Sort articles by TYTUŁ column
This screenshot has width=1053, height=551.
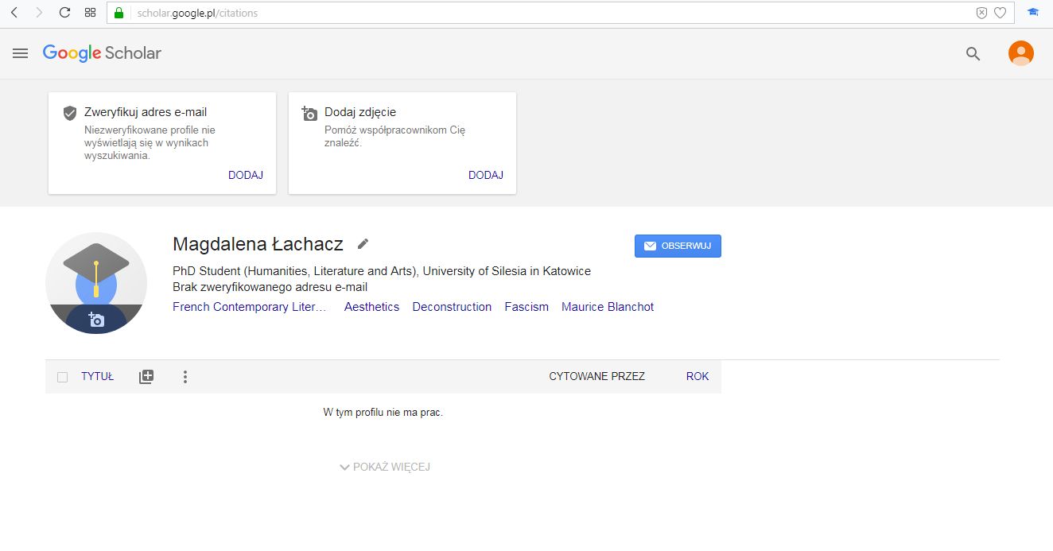[97, 377]
